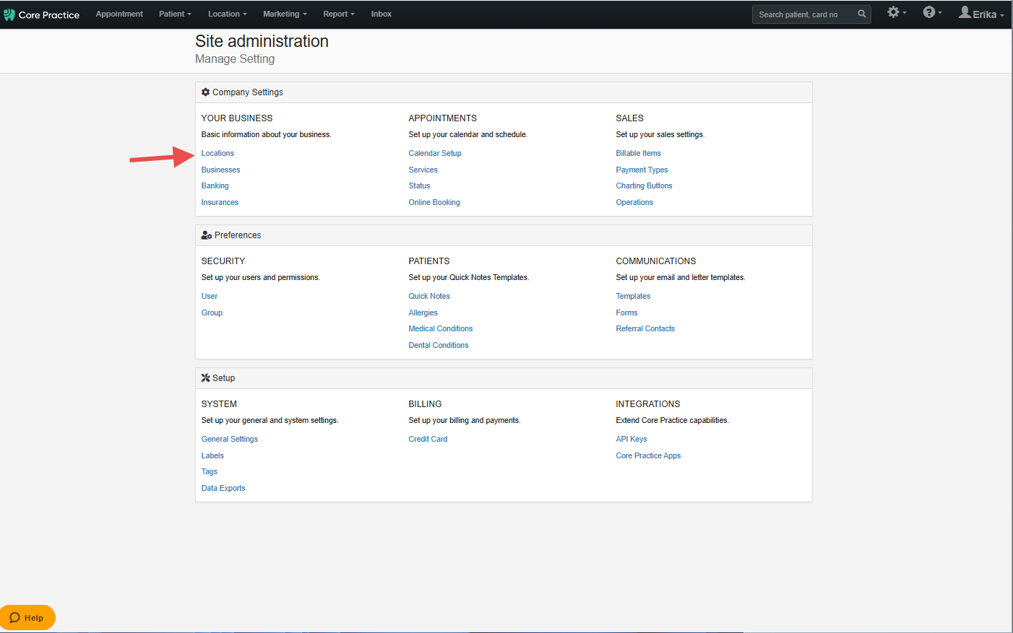Open the API Keys link

[x=631, y=439]
